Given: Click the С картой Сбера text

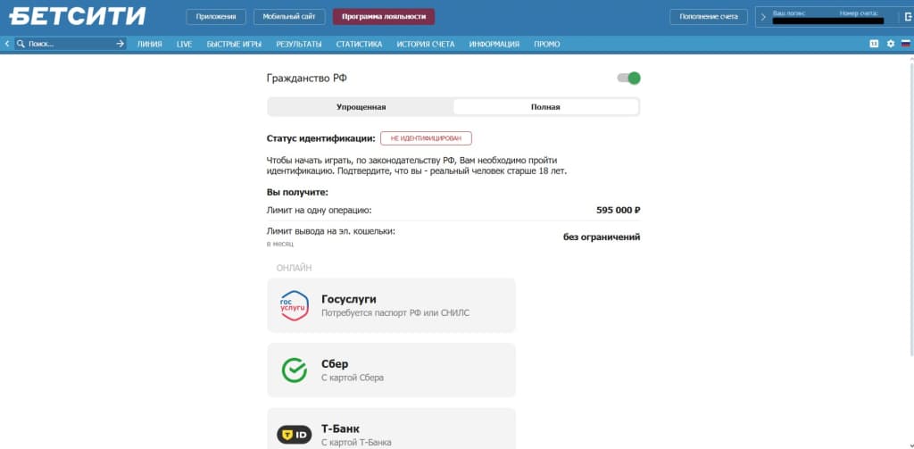Looking at the screenshot, I should [x=352, y=378].
